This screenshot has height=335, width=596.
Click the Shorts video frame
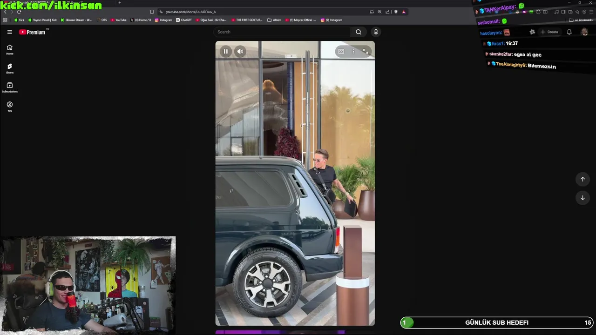tap(295, 183)
